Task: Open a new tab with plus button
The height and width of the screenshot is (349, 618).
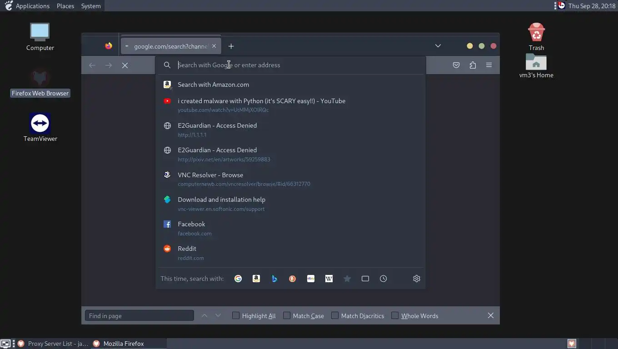Action: (231, 46)
